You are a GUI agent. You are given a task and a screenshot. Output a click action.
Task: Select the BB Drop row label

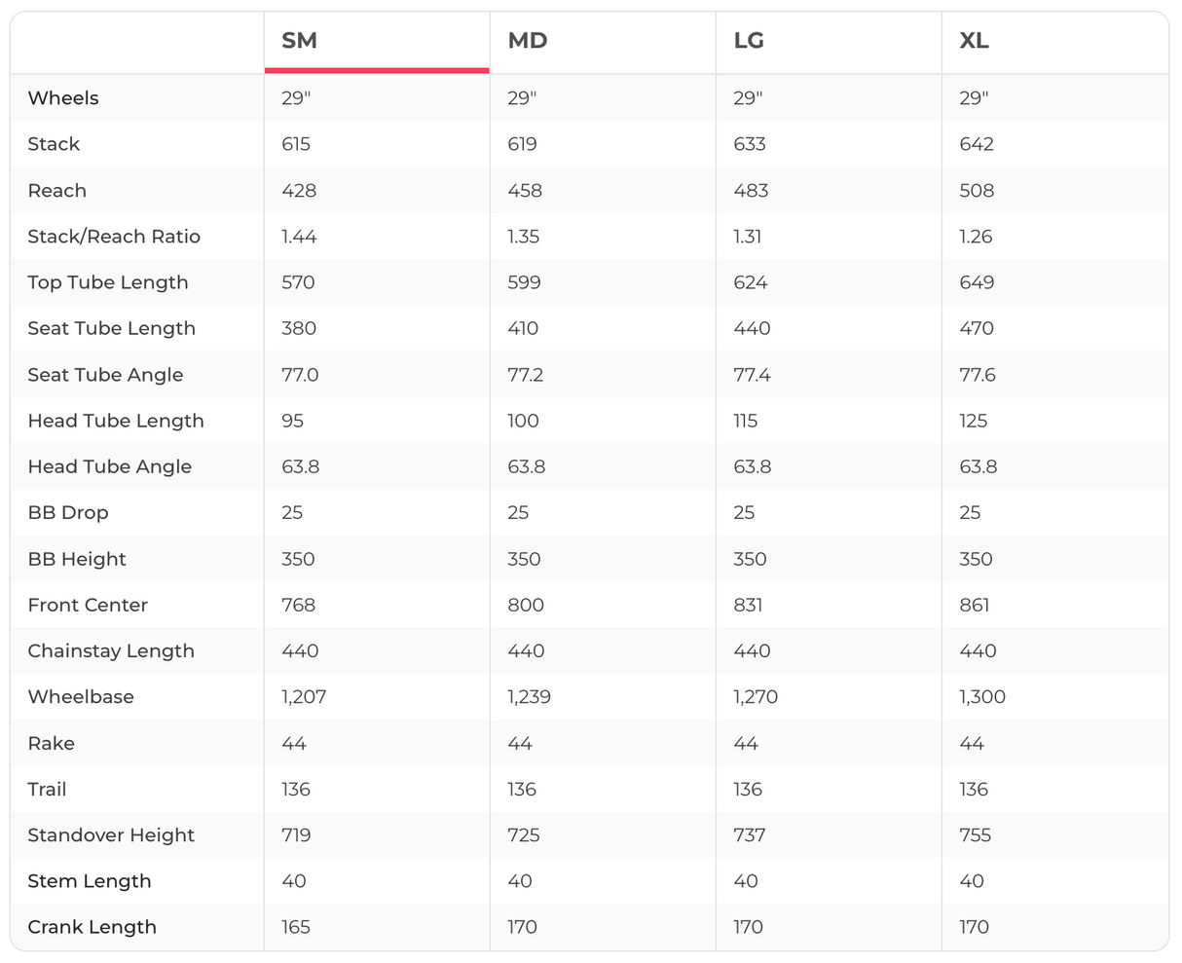click(x=68, y=513)
